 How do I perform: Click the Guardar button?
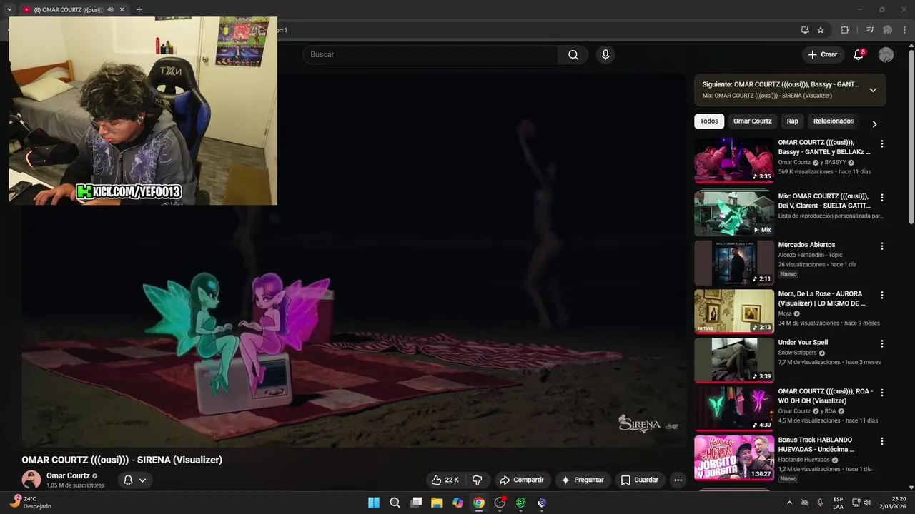pos(639,480)
